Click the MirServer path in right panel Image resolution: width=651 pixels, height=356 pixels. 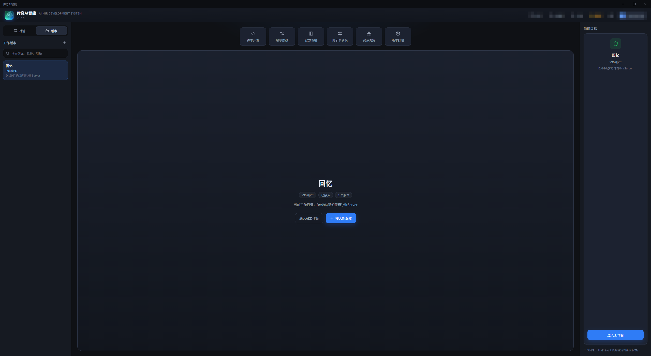coord(615,68)
